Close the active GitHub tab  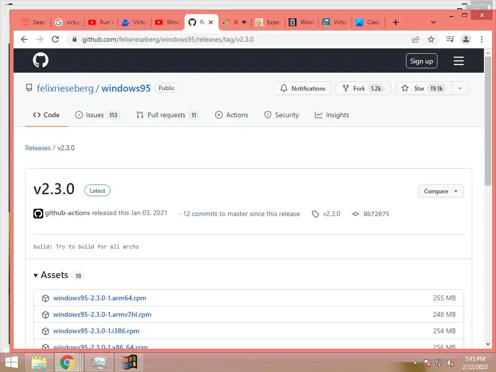[x=211, y=22]
